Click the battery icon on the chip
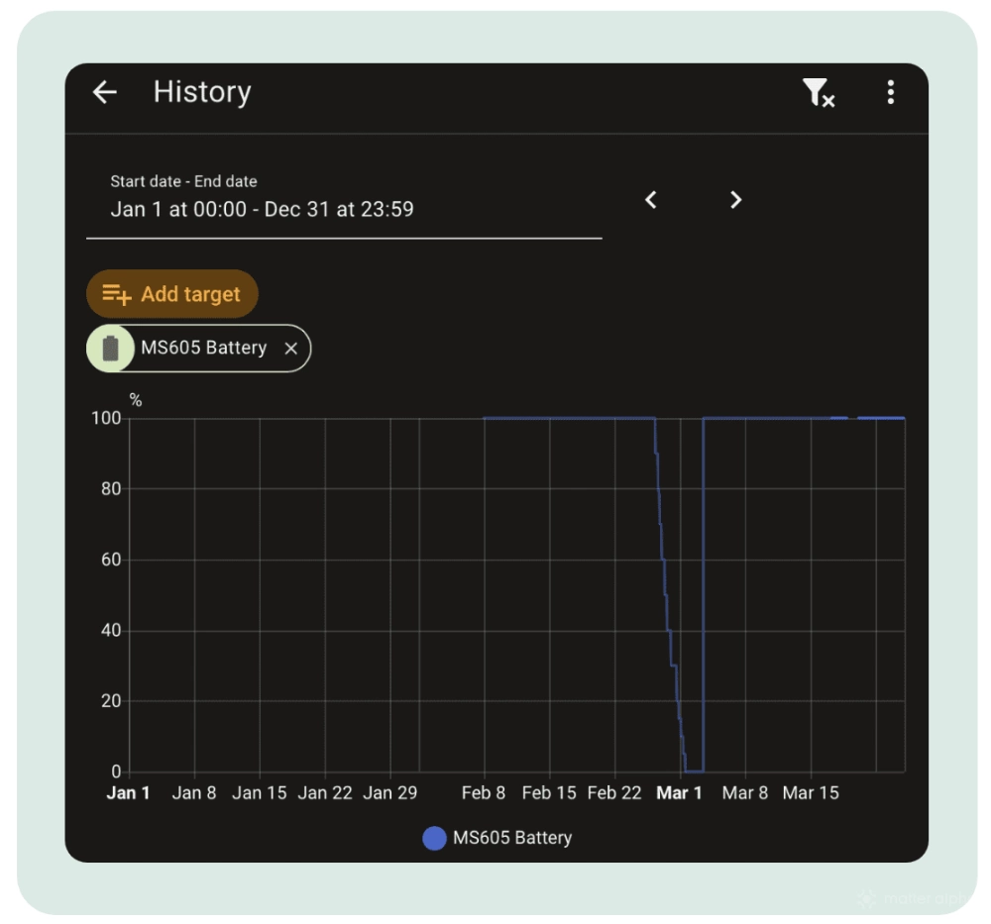 [x=111, y=349]
